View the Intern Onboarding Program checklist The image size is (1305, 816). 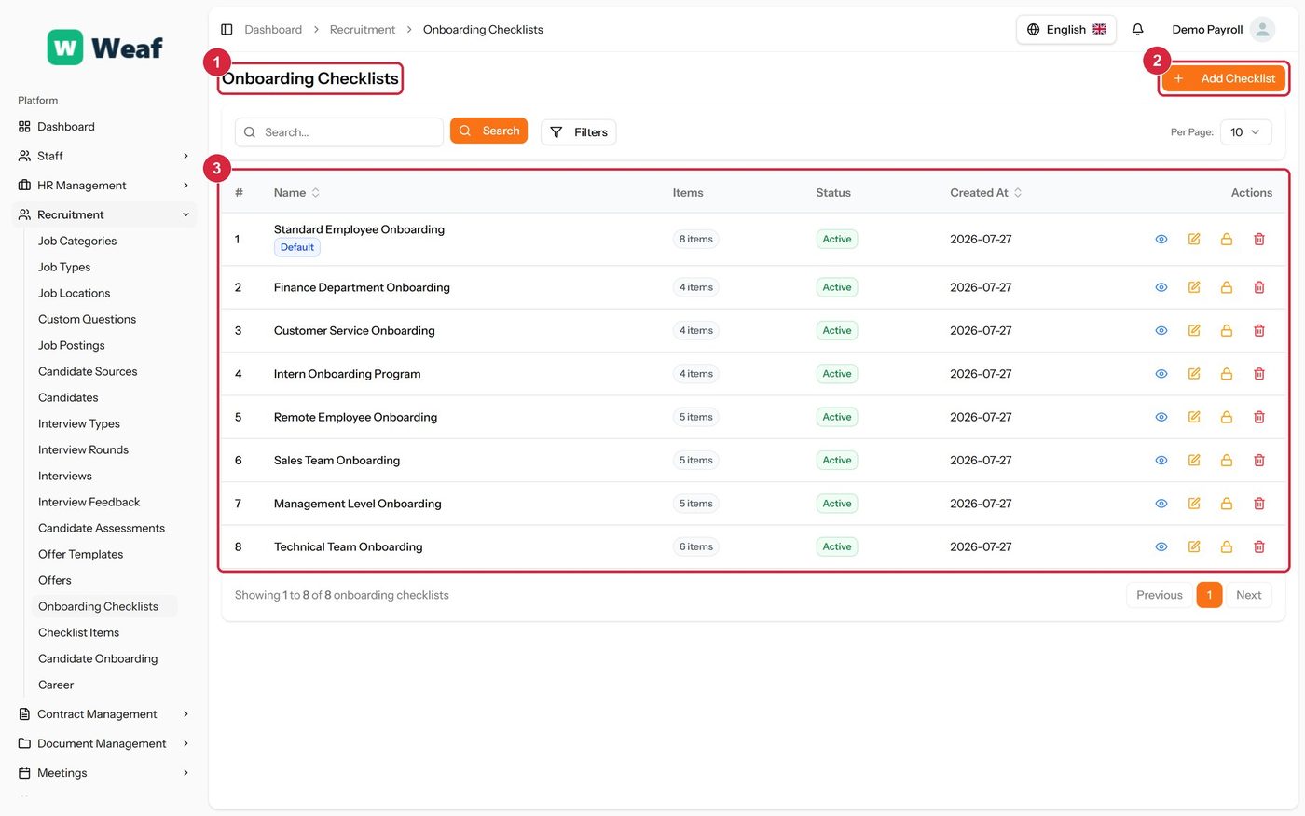[x=1161, y=374]
